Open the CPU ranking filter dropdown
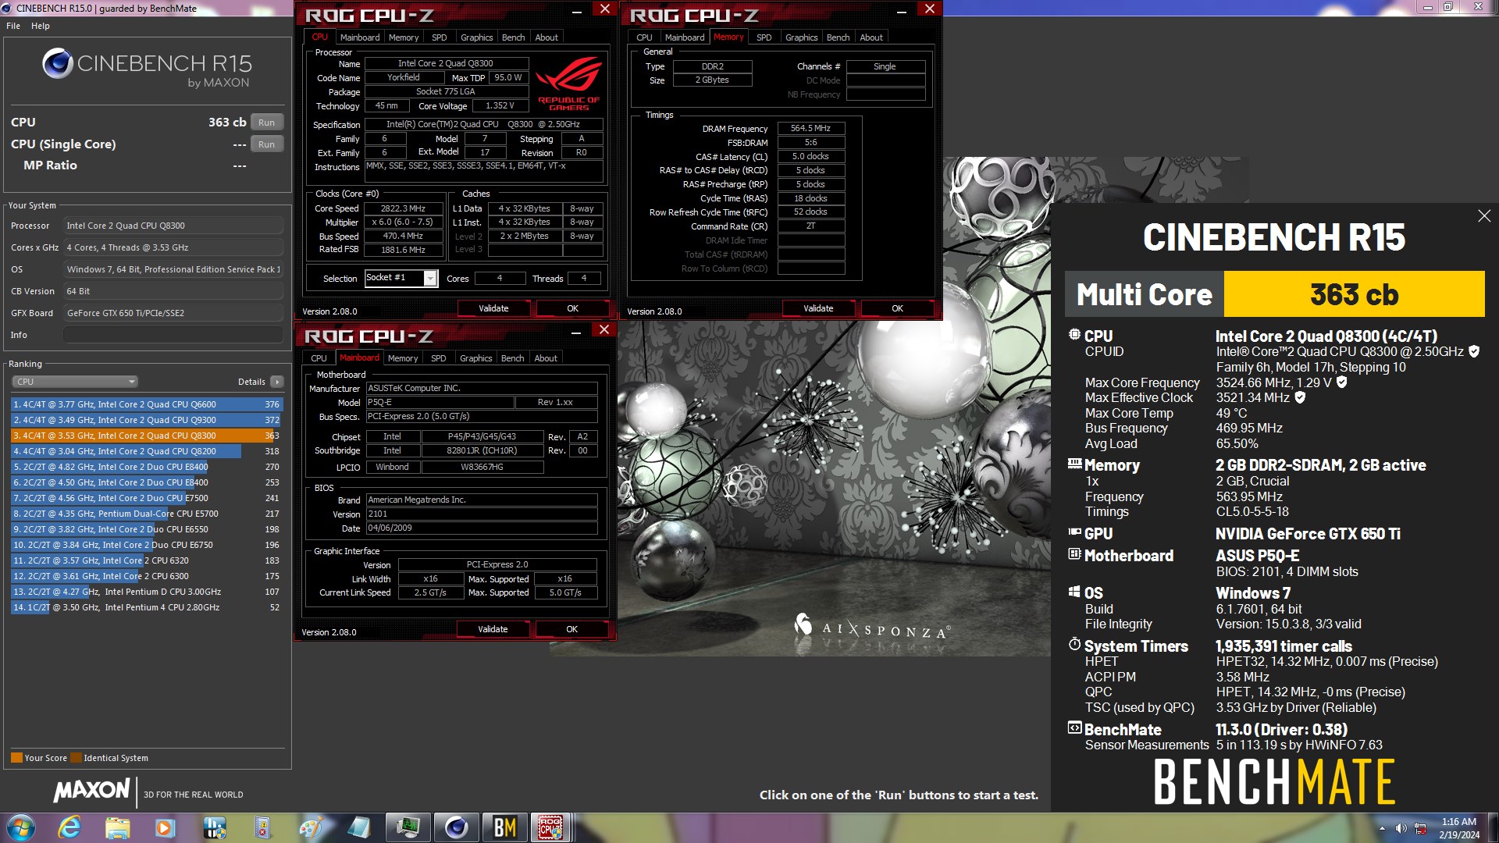 point(75,382)
